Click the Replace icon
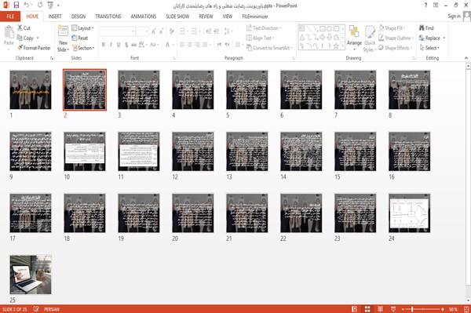 pos(422,38)
